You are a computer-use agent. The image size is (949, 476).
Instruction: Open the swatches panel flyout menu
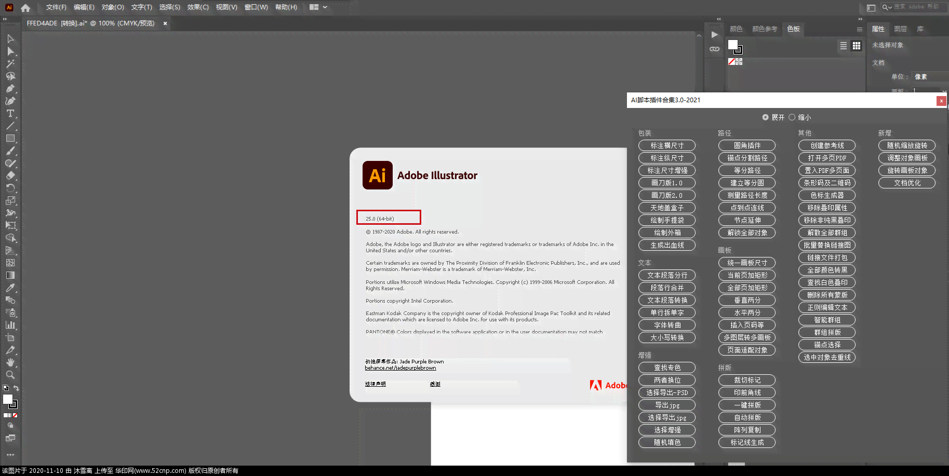coord(860,29)
